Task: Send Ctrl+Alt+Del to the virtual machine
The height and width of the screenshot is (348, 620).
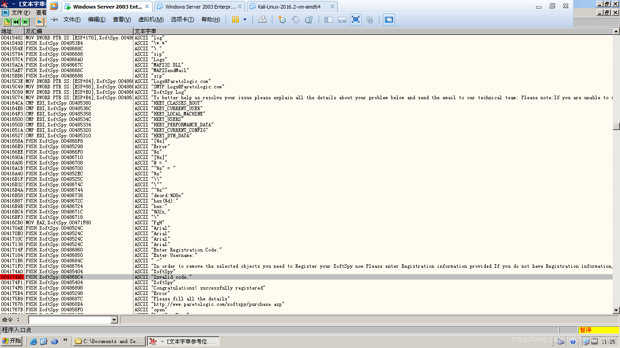Action: click(x=262, y=19)
